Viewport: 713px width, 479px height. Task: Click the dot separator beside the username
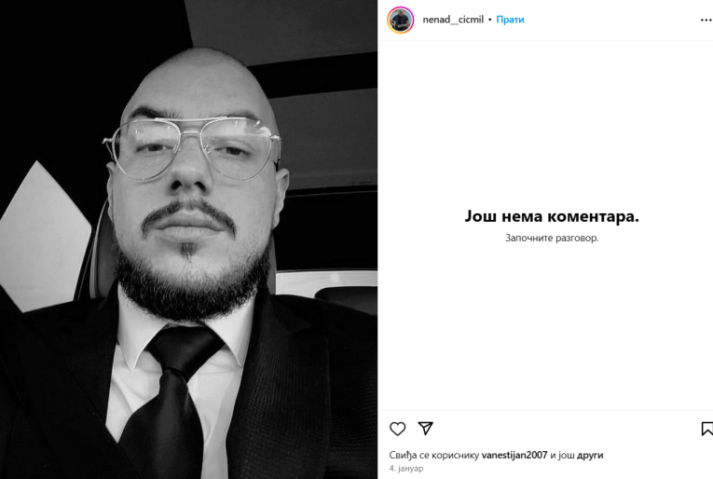point(489,20)
